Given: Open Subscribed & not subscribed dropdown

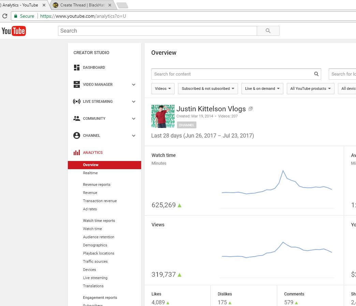Looking at the screenshot, I should coord(208,88).
